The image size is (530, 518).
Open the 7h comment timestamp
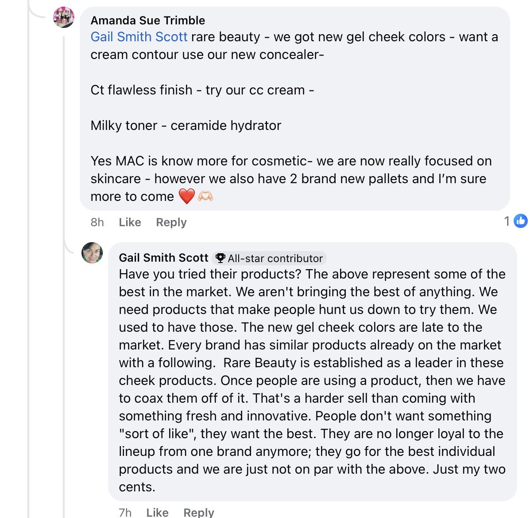(125, 513)
